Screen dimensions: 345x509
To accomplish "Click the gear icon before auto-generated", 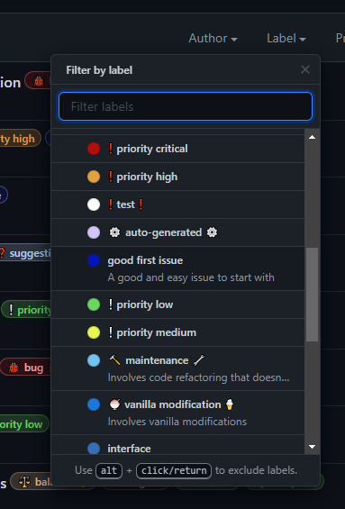I will pyautogui.click(x=114, y=232).
